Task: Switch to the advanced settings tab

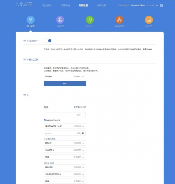Action: point(101,6)
